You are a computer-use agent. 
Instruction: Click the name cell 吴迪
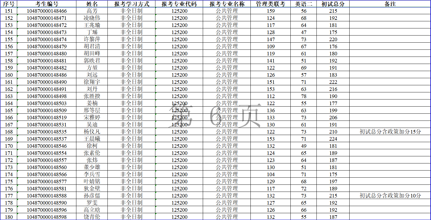click(x=92, y=125)
